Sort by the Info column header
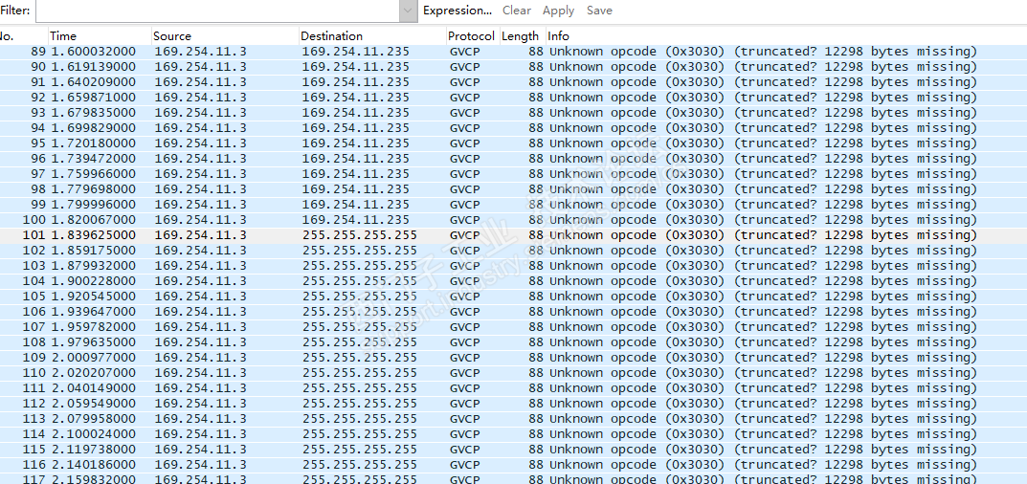This screenshot has height=484, width=1027. click(x=786, y=36)
